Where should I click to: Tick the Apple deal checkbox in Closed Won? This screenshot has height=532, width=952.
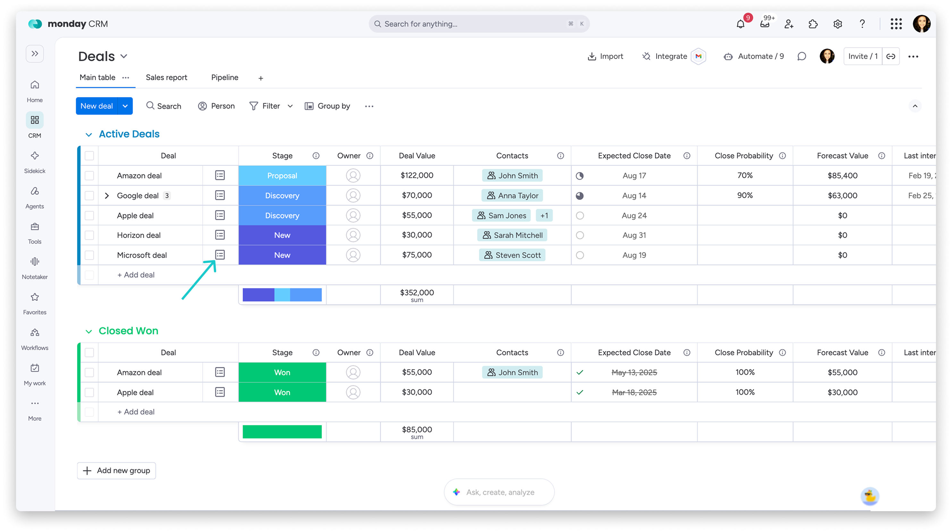pyautogui.click(x=89, y=392)
